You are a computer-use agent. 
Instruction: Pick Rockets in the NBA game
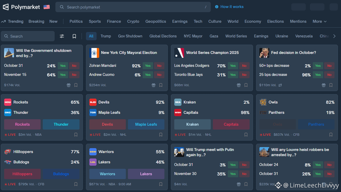22,124
